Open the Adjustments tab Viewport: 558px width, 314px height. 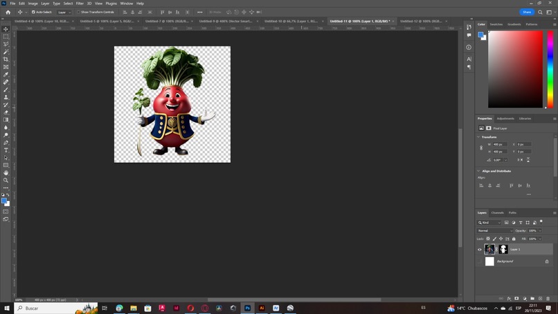(x=505, y=119)
